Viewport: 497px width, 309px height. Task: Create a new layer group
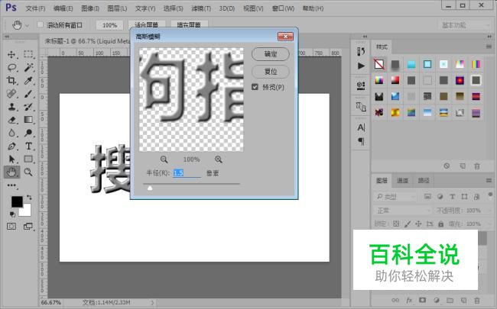click(x=450, y=300)
